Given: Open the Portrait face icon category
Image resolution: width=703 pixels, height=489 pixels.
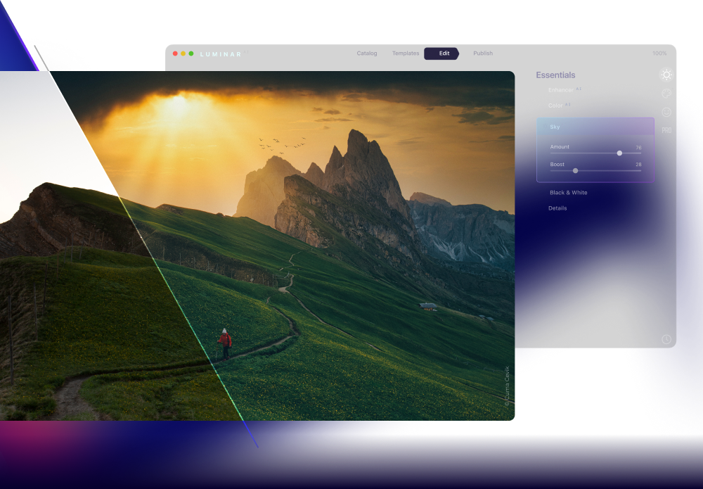Looking at the screenshot, I should (666, 112).
